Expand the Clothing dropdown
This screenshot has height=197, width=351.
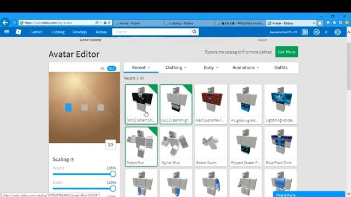[x=175, y=67]
